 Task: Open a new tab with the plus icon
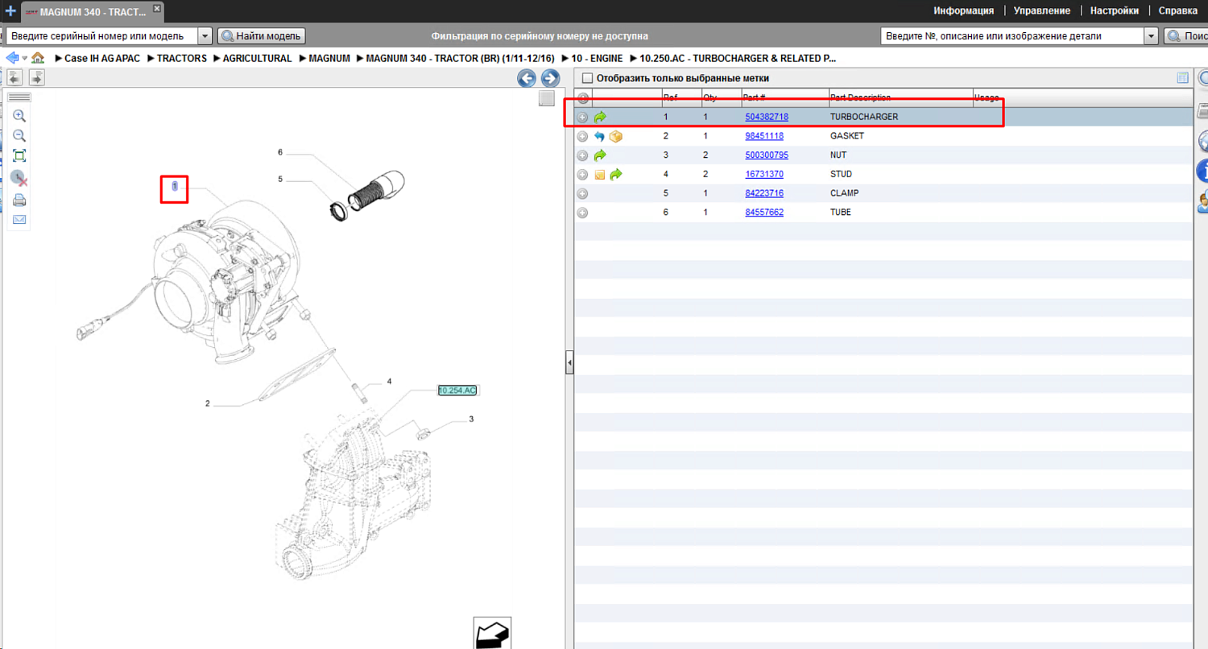pyautogui.click(x=10, y=10)
